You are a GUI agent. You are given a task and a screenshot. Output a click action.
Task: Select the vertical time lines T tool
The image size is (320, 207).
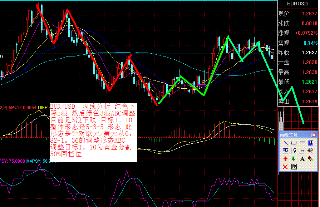tap(310, 143)
